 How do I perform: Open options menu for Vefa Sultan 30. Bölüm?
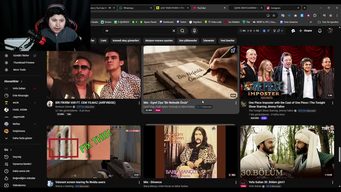[332, 182]
